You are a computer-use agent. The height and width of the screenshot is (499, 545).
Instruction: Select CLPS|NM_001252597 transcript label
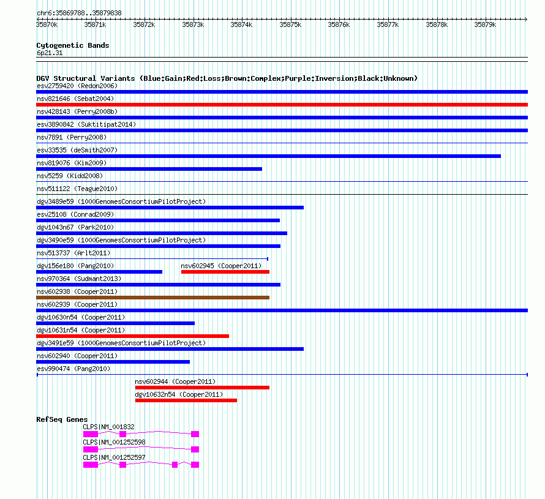(114, 457)
